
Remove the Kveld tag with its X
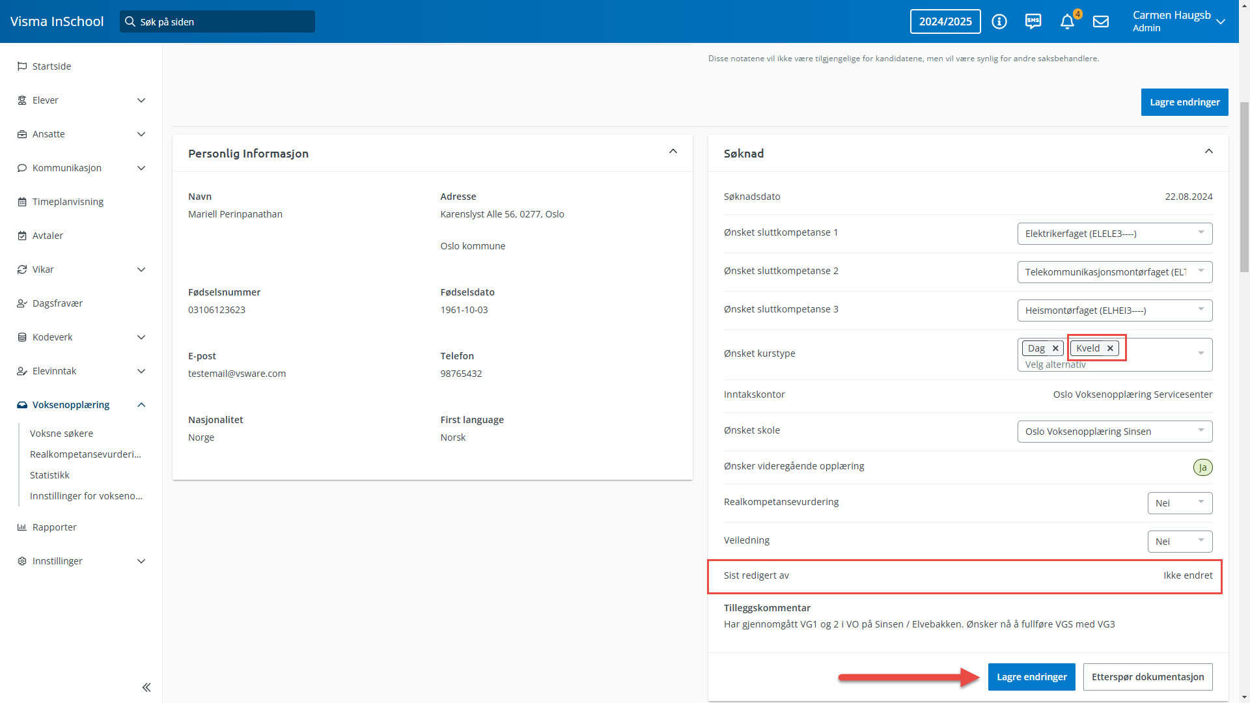click(1111, 349)
